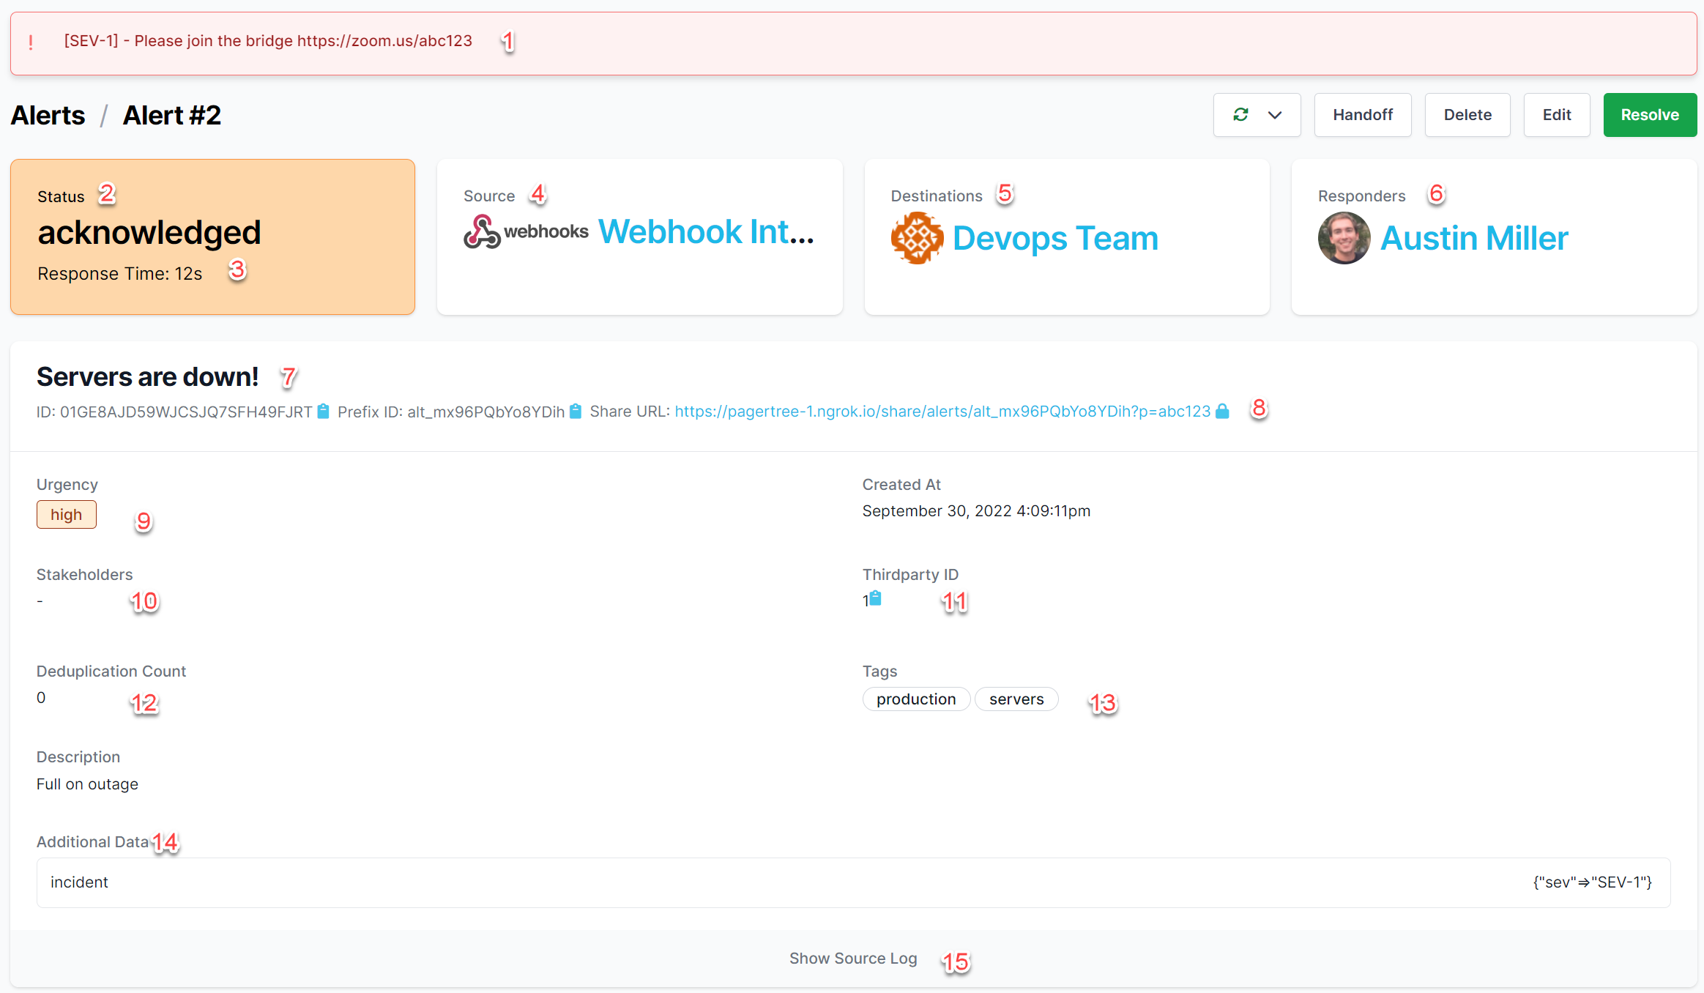The image size is (1704, 993).
Task: Click the lock icon beside Share URL
Action: [x=1222, y=412]
